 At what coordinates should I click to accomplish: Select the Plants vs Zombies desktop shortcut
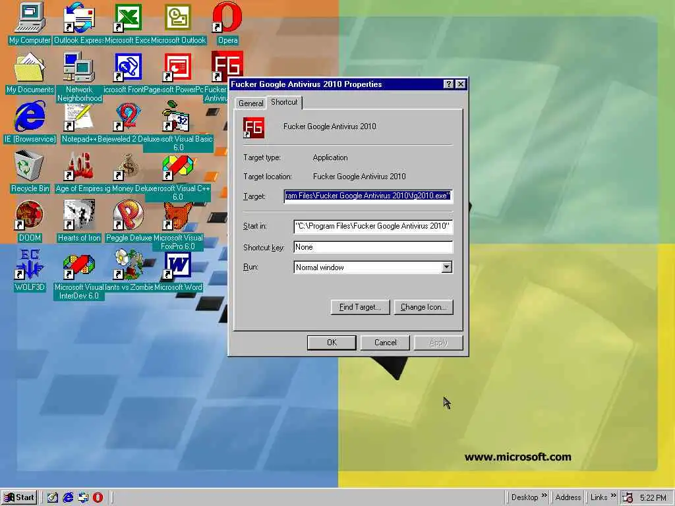click(128, 270)
